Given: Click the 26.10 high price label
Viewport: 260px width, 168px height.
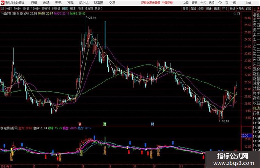Looking at the screenshot, I should tap(92, 18).
